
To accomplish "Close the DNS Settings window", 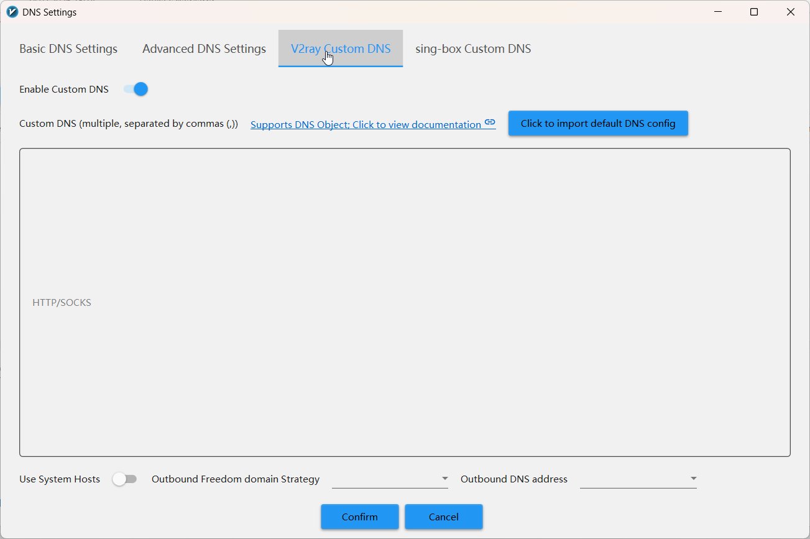I will [791, 12].
